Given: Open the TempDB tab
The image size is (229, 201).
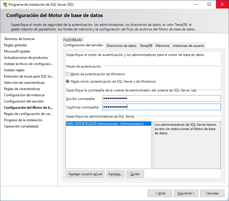Looking at the screenshot, I should coord(146,46).
